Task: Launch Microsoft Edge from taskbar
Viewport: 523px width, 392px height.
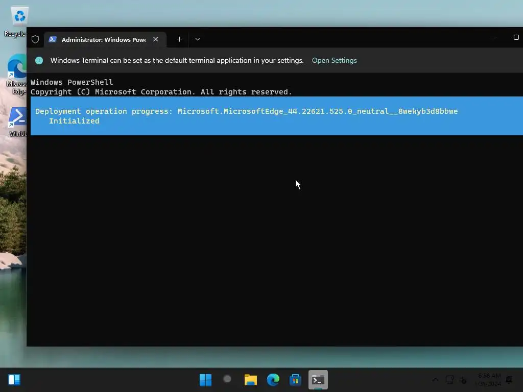Action: (x=273, y=380)
